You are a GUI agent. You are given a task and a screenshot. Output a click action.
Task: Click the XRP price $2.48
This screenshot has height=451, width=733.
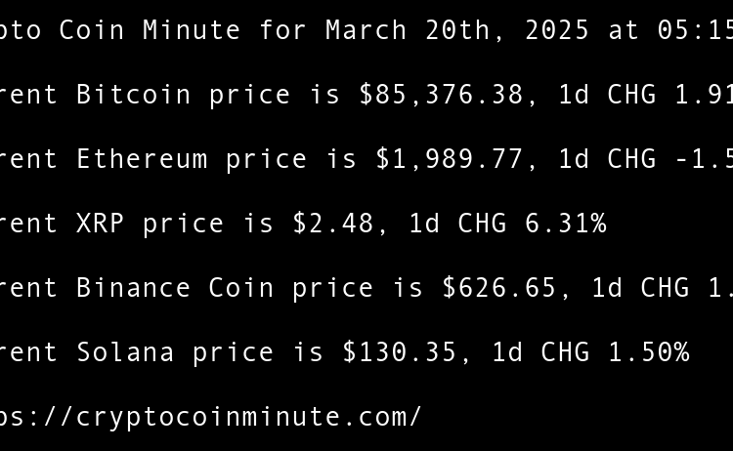point(333,224)
